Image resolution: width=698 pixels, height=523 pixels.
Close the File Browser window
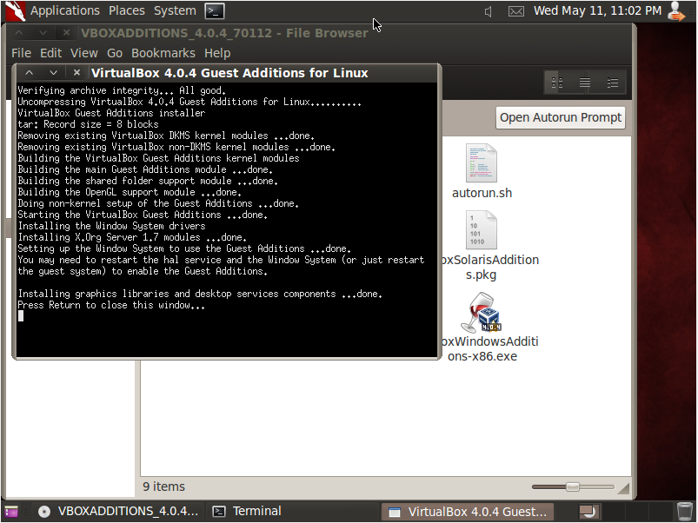[66, 33]
